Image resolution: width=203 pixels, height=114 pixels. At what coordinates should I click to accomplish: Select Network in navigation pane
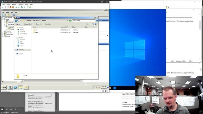tap(20, 54)
